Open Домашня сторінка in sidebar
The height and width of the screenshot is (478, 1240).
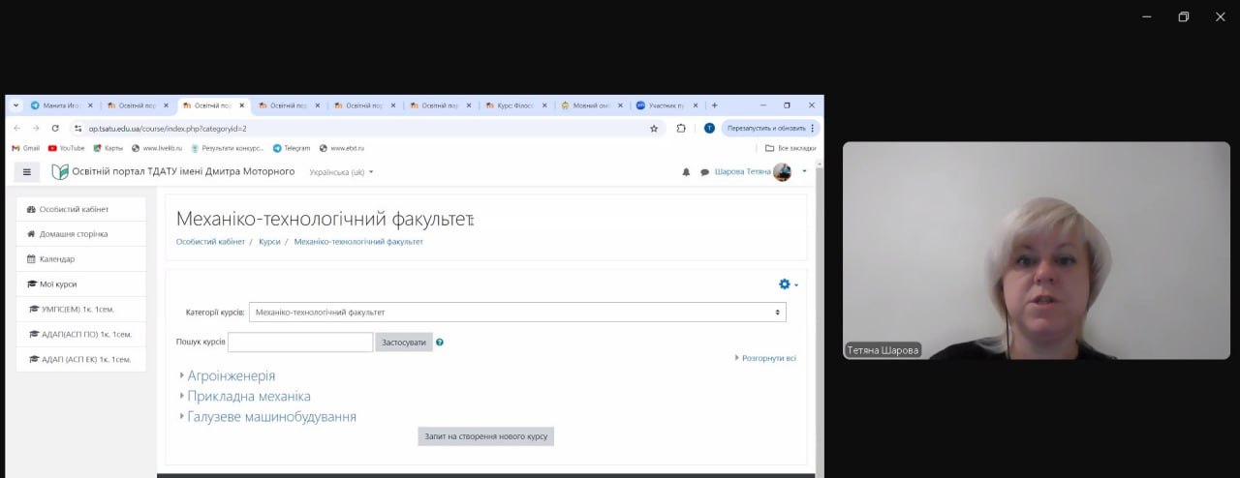pyautogui.click(x=81, y=234)
